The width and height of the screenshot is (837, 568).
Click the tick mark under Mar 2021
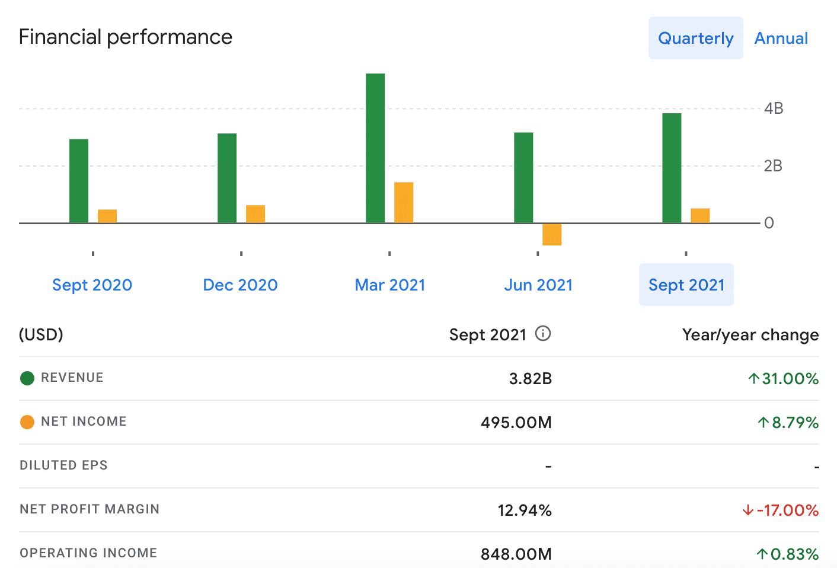tap(389, 253)
